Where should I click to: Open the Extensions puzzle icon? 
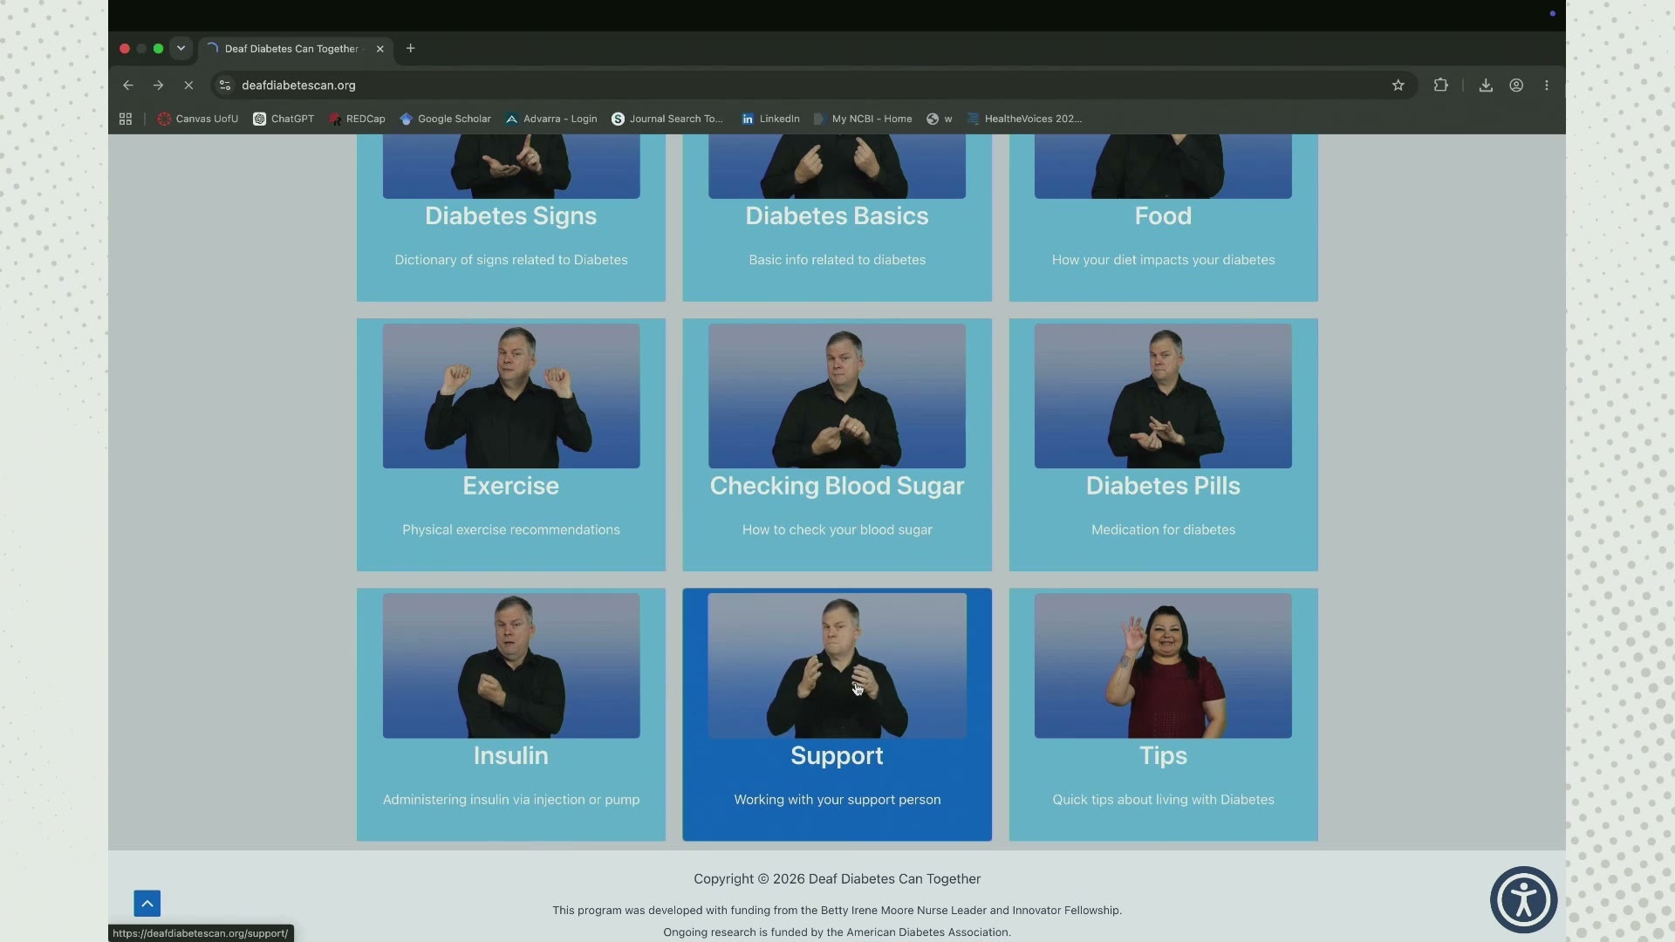click(x=1441, y=85)
